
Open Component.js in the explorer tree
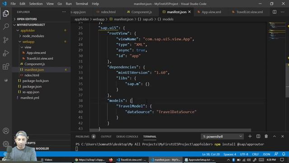pyautogui.click(x=42, y=64)
